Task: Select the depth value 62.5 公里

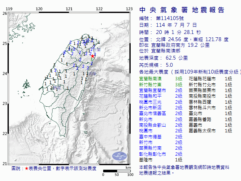Action: coord(177,58)
